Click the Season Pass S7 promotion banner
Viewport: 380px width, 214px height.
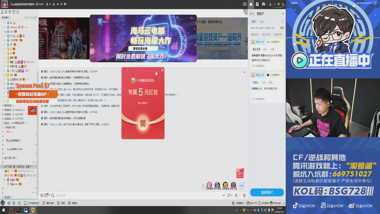pyautogui.click(x=32, y=93)
